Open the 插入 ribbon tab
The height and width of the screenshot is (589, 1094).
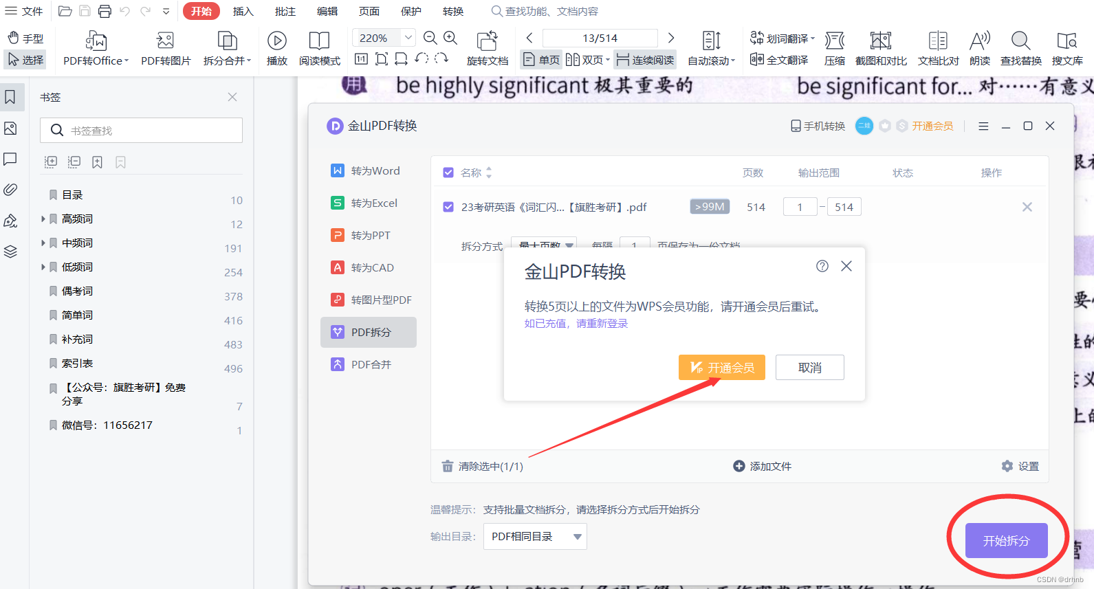(243, 12)
